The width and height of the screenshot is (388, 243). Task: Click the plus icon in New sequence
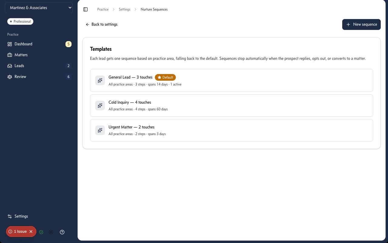tap(348, 24)
